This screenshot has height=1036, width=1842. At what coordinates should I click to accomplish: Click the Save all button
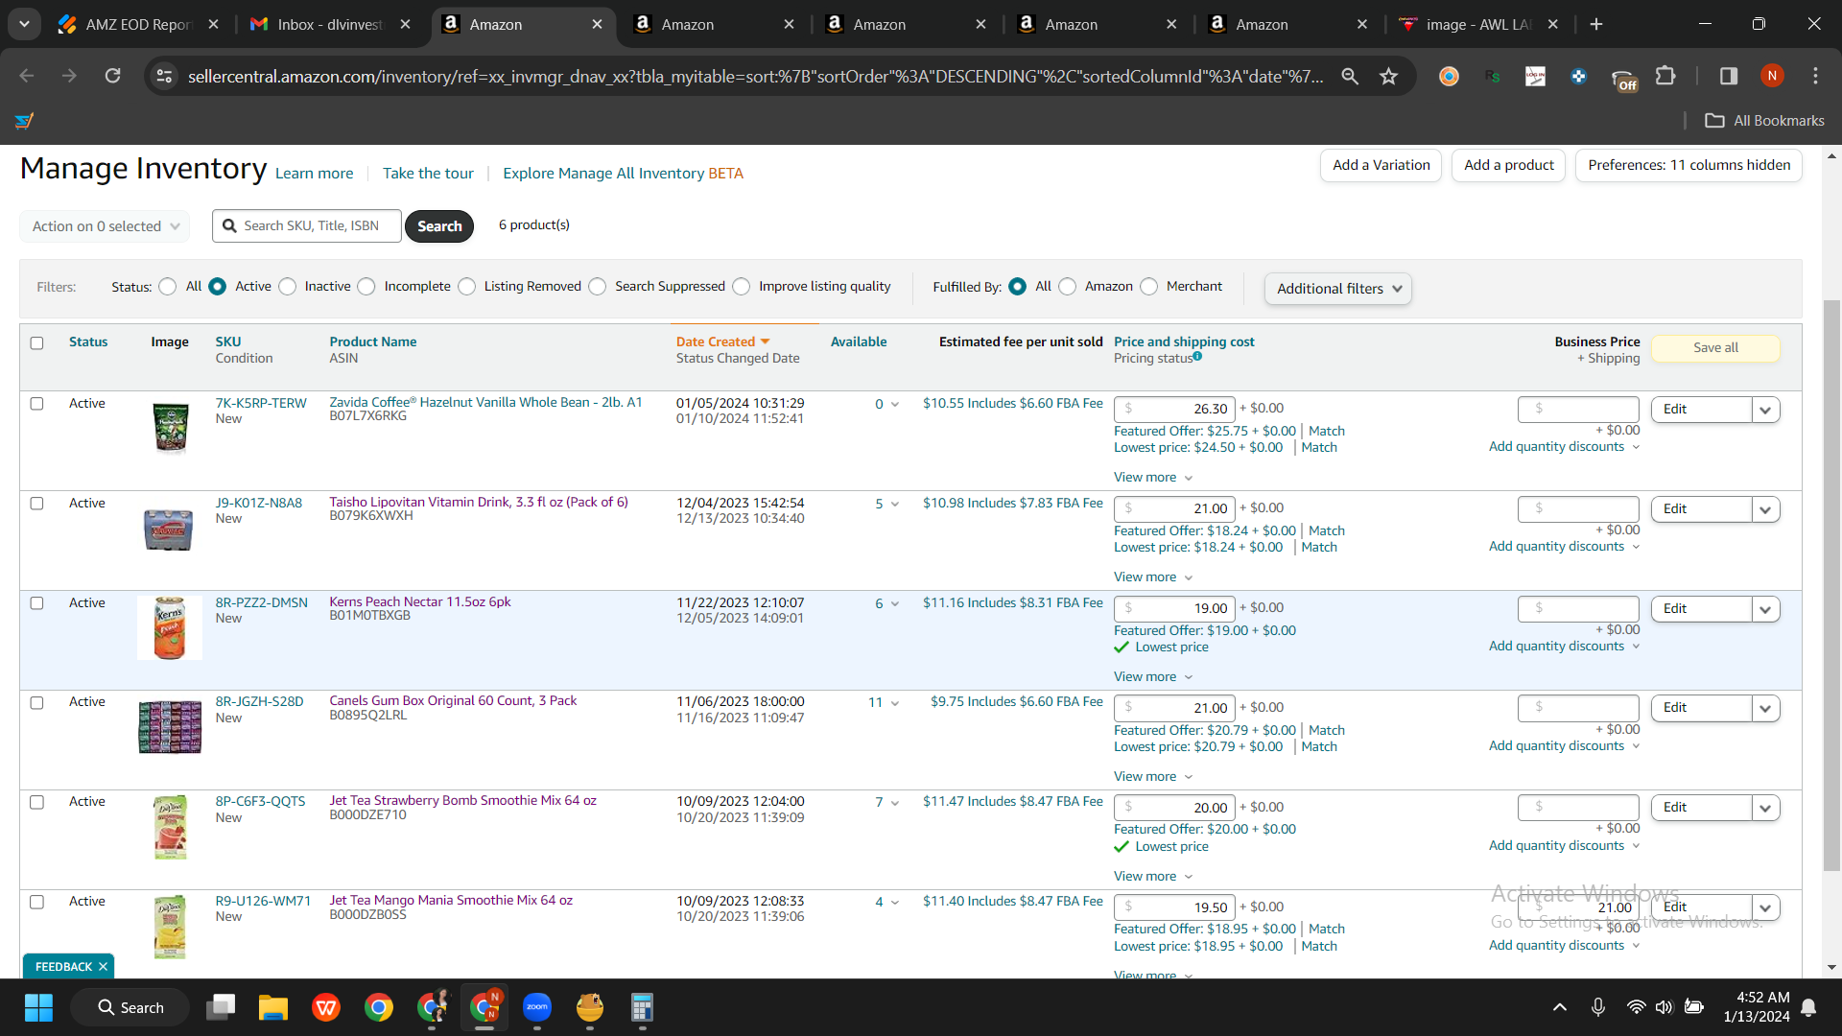click(1715, 348)
